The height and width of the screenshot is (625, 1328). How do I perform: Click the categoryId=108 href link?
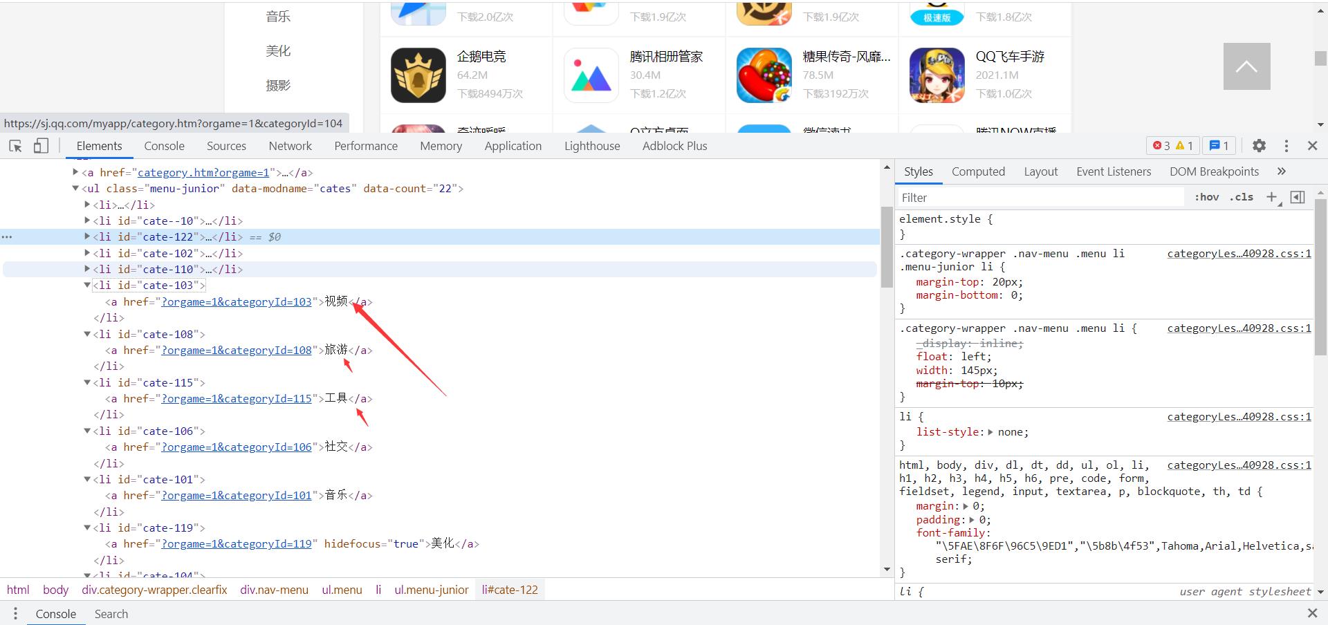pos(237,351)
